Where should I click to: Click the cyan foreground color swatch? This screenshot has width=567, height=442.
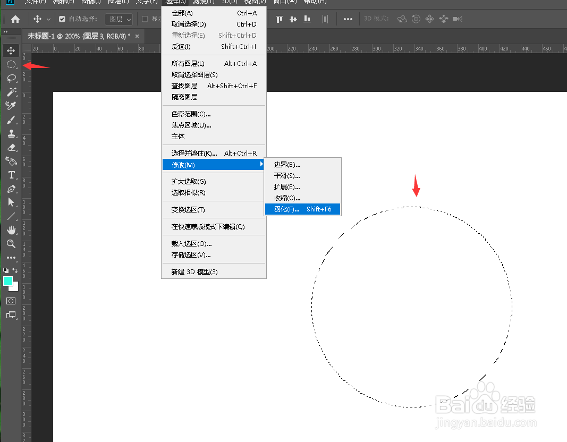[7, 281]
